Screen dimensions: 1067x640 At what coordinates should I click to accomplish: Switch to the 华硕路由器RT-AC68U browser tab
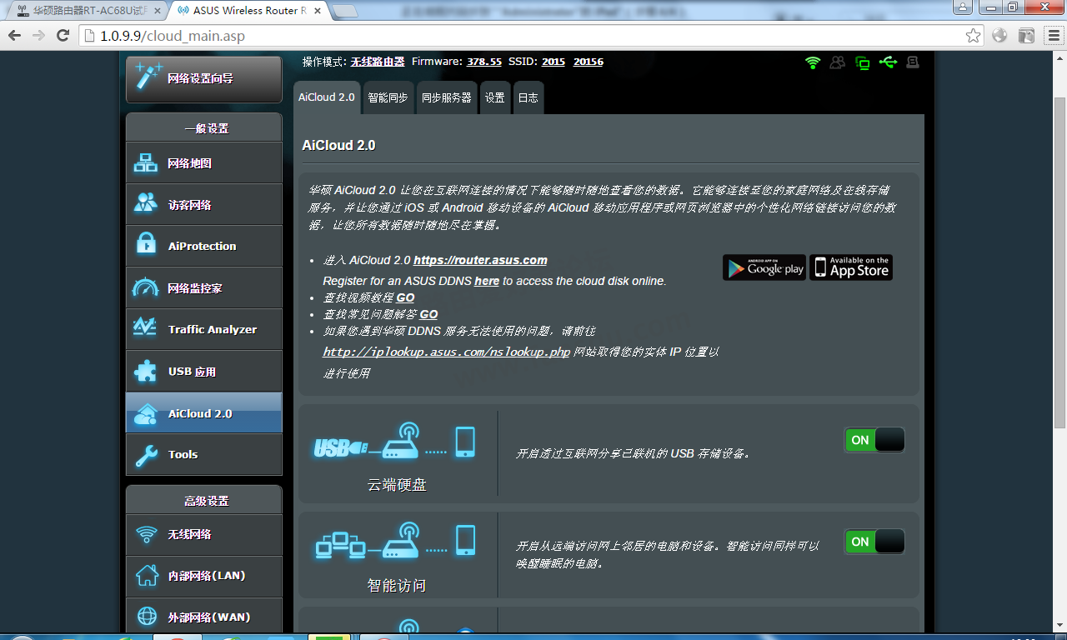86,11
